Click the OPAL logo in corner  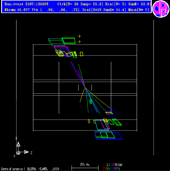pos(161,9)
